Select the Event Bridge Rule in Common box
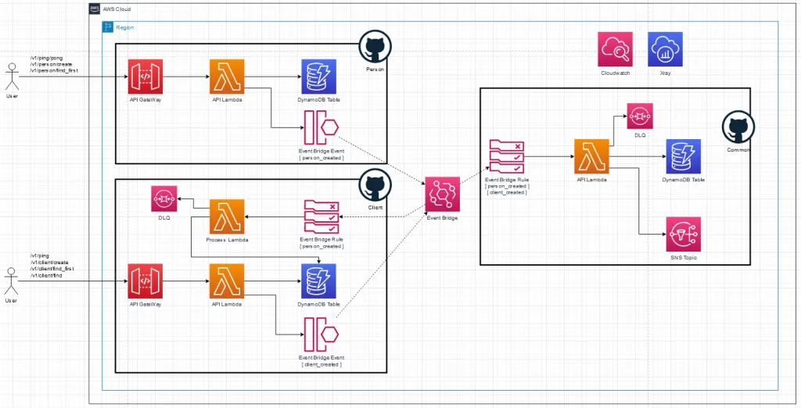The image size is (801, 408). pyautogui.click(x=505, y=157)
